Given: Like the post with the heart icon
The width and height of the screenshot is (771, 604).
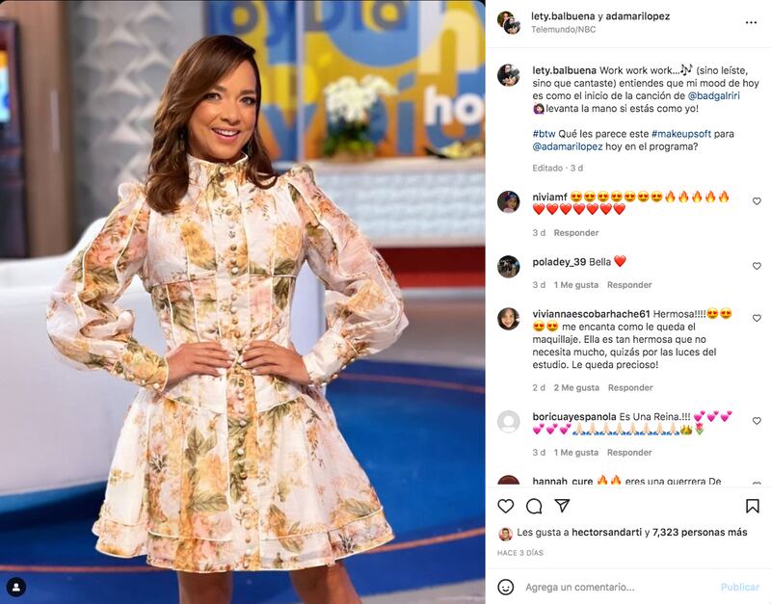Looking at the screenshot, I should [505, 506].
